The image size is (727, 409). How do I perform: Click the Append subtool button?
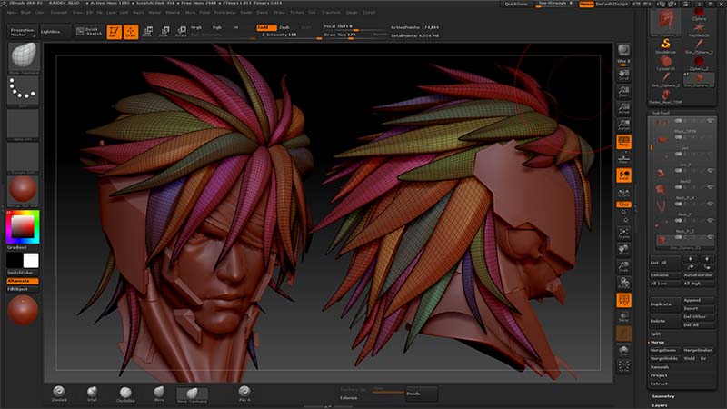(x=698, y=300)
